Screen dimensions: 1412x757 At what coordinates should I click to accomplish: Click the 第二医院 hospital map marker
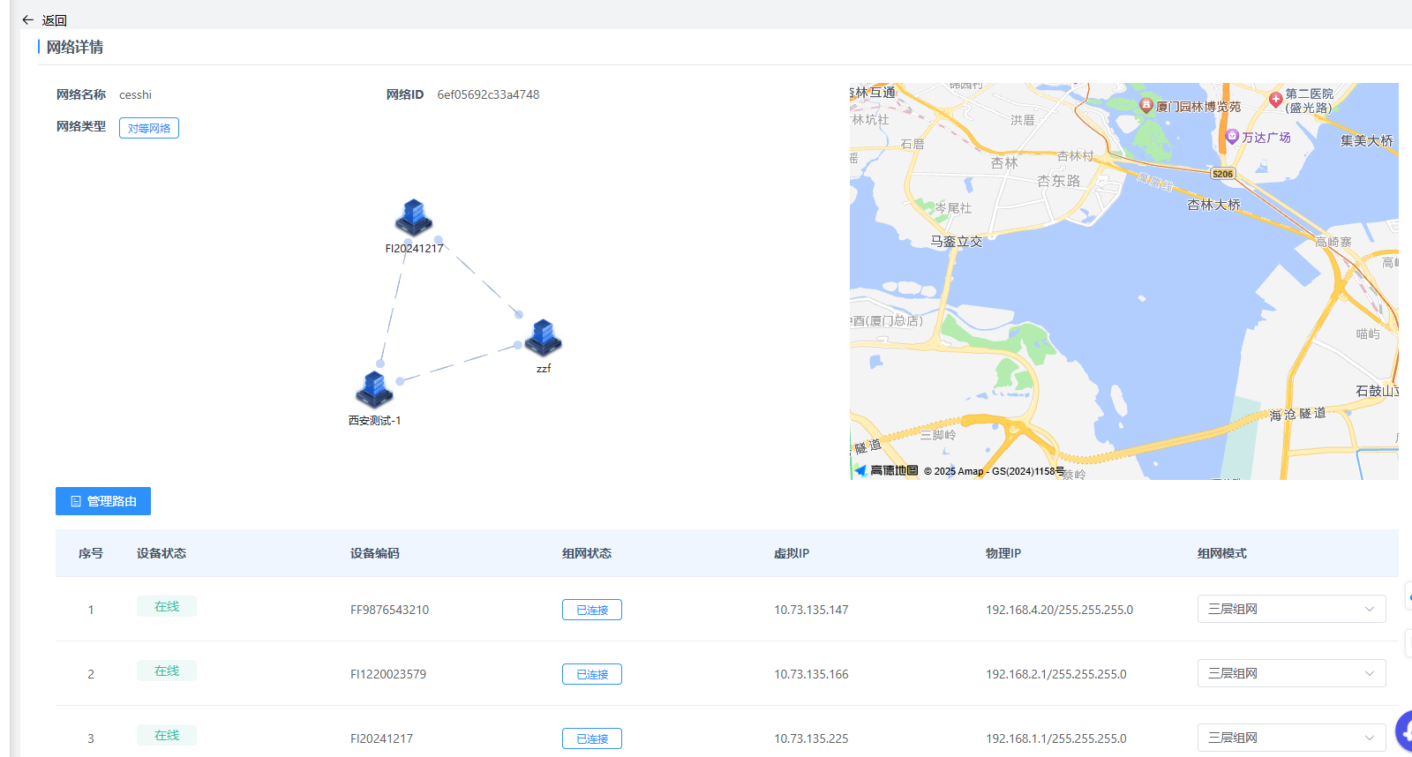(1275, 100)
